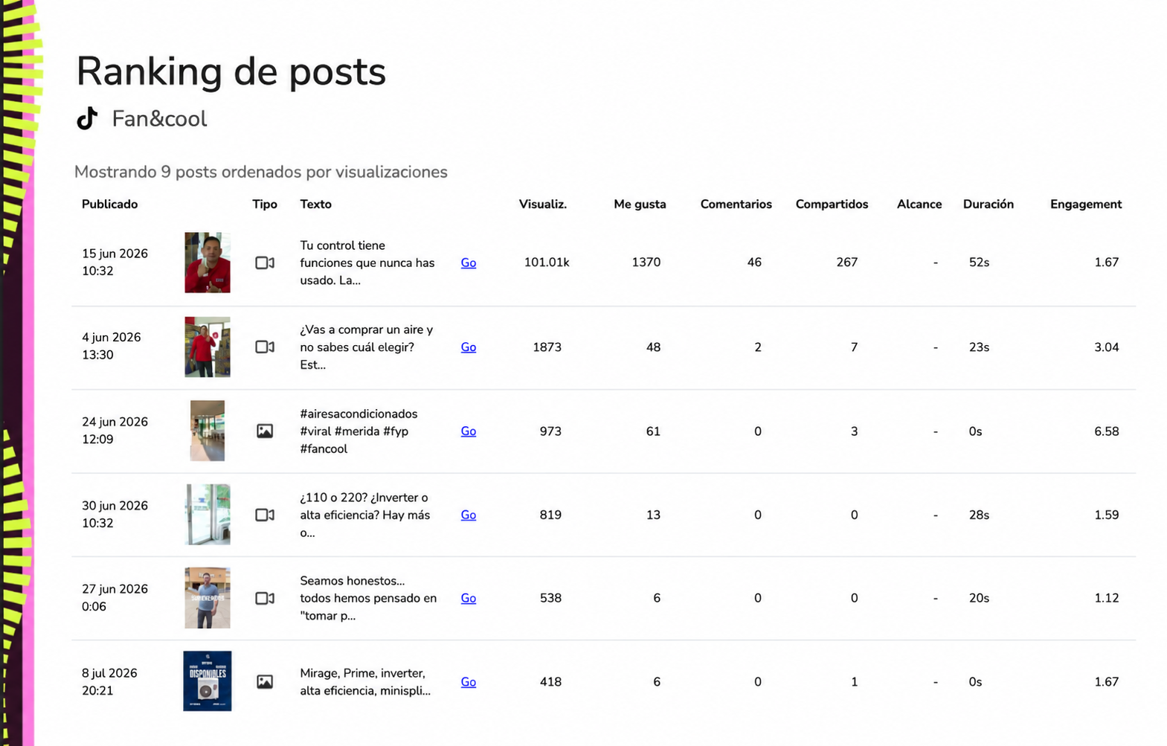Screen dimensions: 1167x746
Task: Click the 1370 likes value
Action: coord(646,262)
